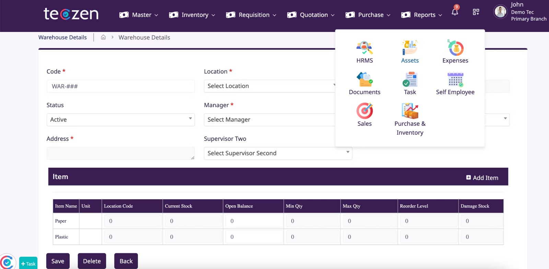549x269 pixels.
Task: Open the Assets module
Action: click(x=410, y=48)
